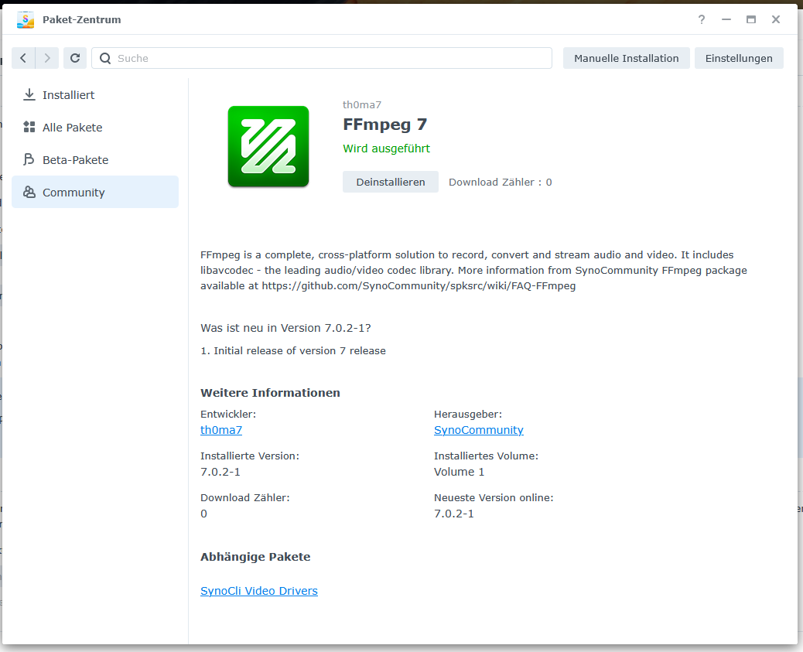Click the refresh icon in toolbar
Screen dimensions: 803x652
pyautogui.click(x=74, y=58)
